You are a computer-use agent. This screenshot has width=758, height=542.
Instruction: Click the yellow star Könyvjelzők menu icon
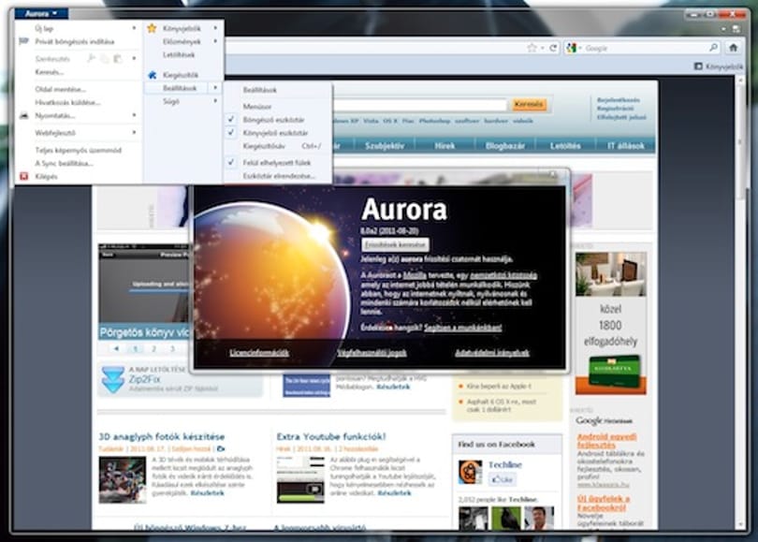(x=152, y=28)
